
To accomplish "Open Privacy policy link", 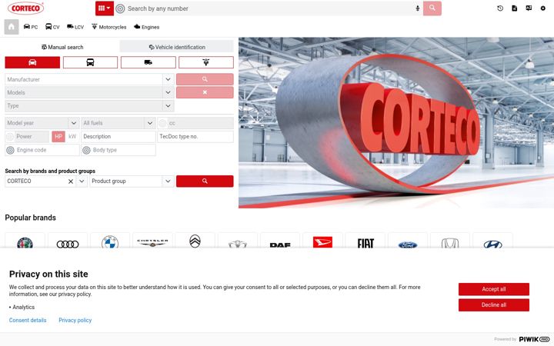I will pyautogui.click(x=75, y=320).
